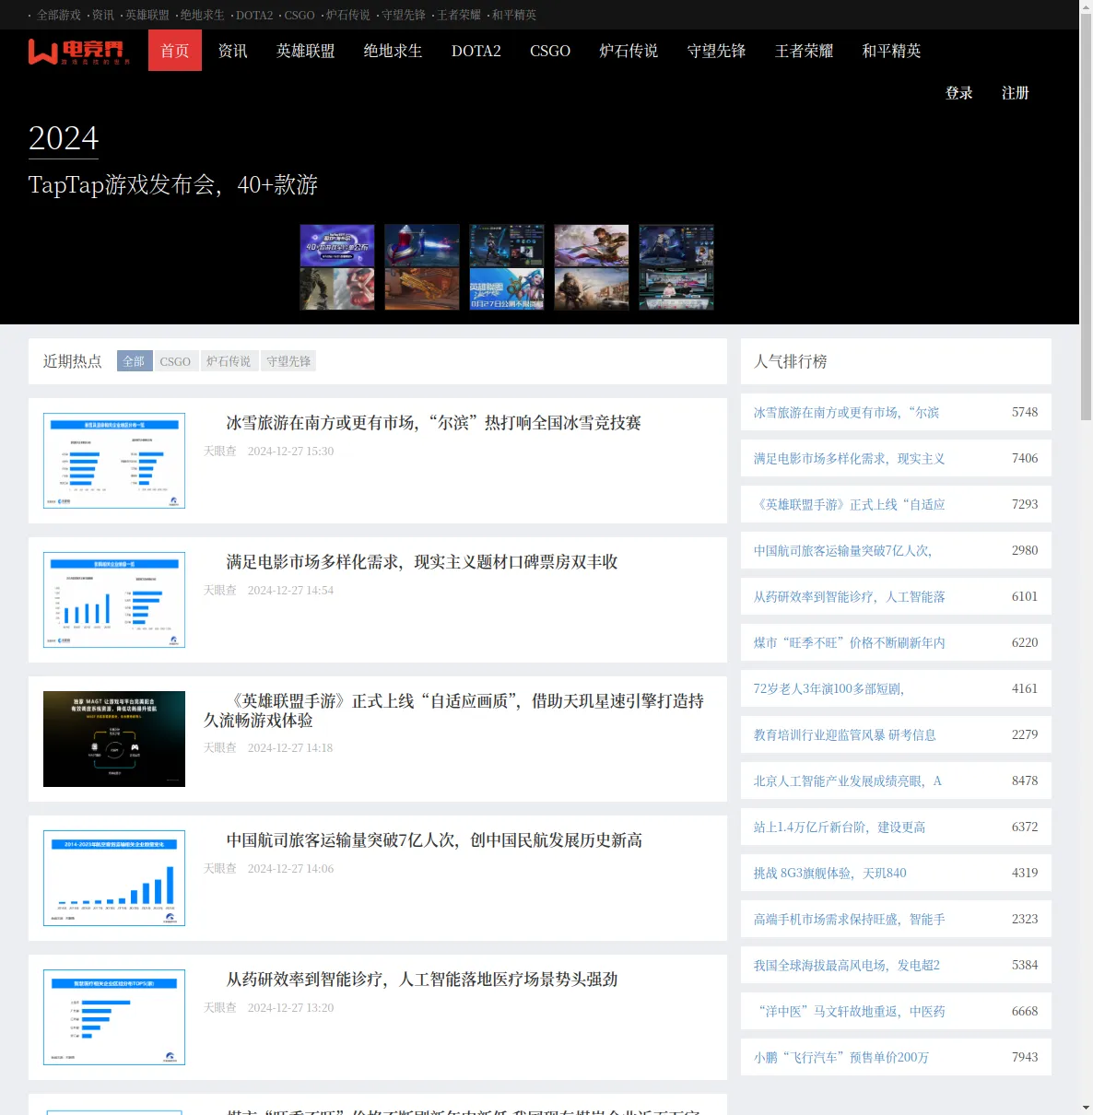This screenshot has width=1093, height=1115.
Task: Click the vertical scrollbar thumb
Action: (x=1086, y=217)
